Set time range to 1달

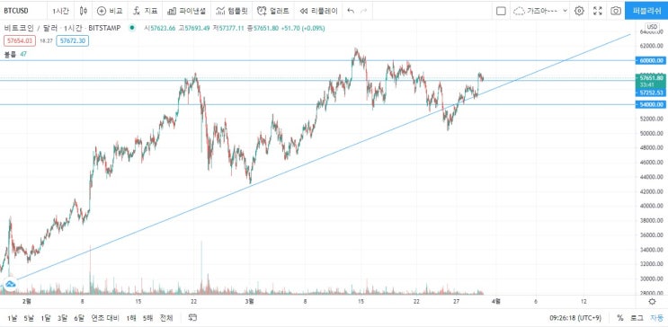pyautogui.click(x=46, y=318)
